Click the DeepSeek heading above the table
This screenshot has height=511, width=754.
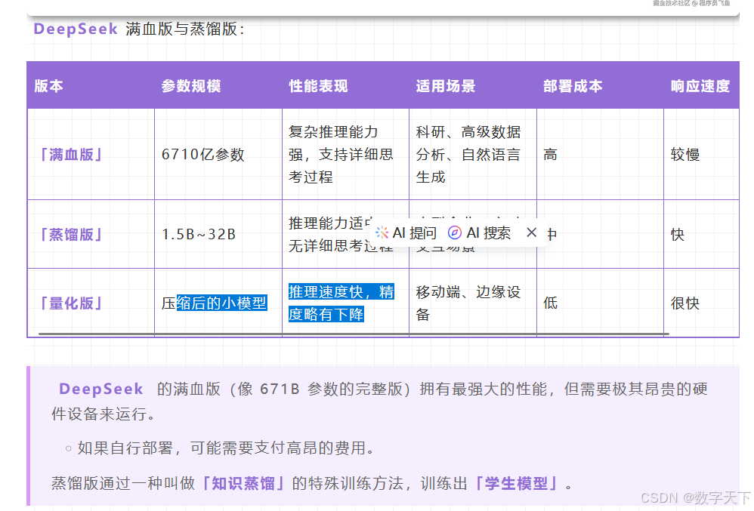pos(76,29)
